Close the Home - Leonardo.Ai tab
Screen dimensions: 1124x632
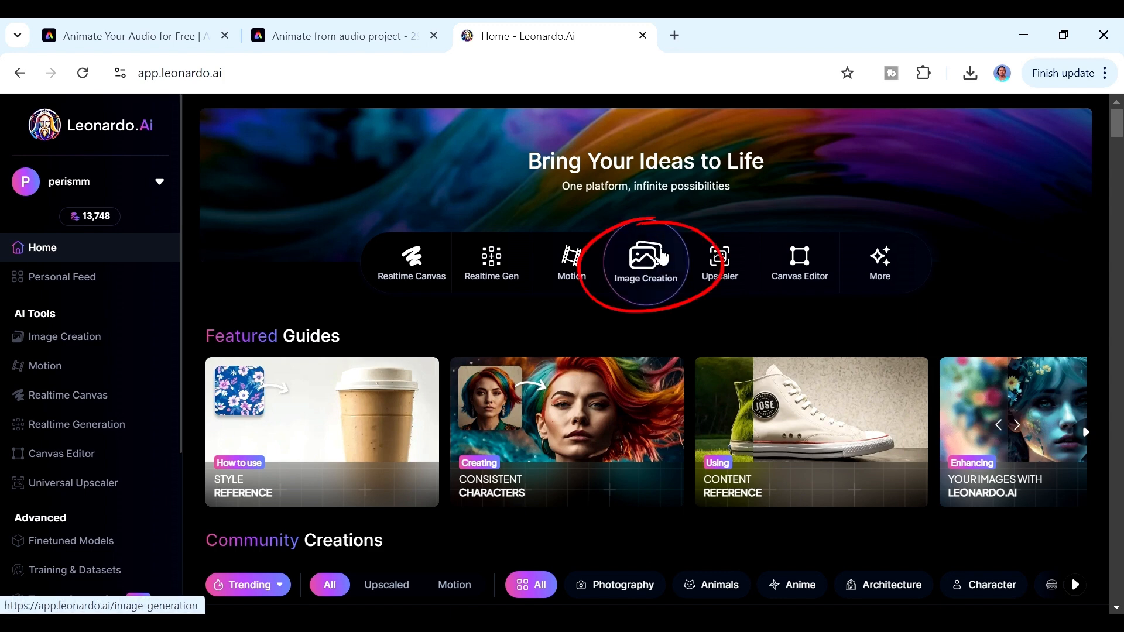(643, 36)
